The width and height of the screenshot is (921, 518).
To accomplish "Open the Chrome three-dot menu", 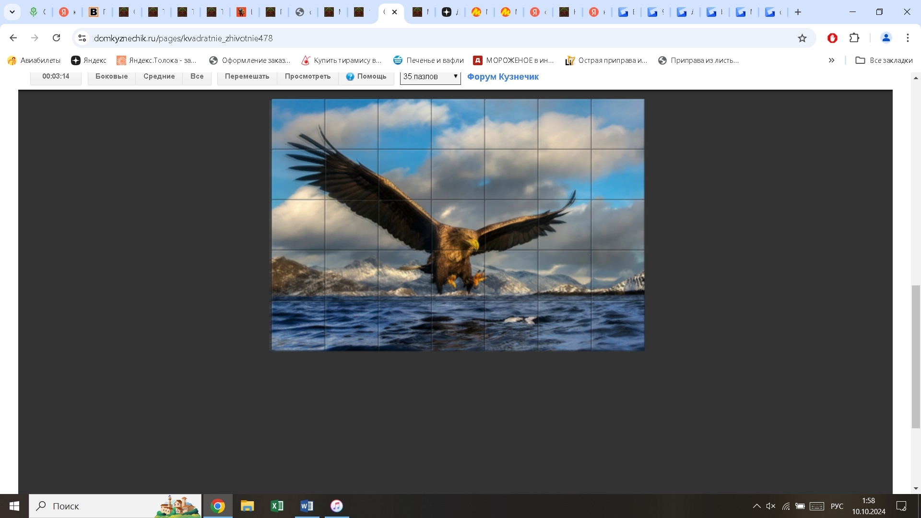I will (x=908, y=38).
